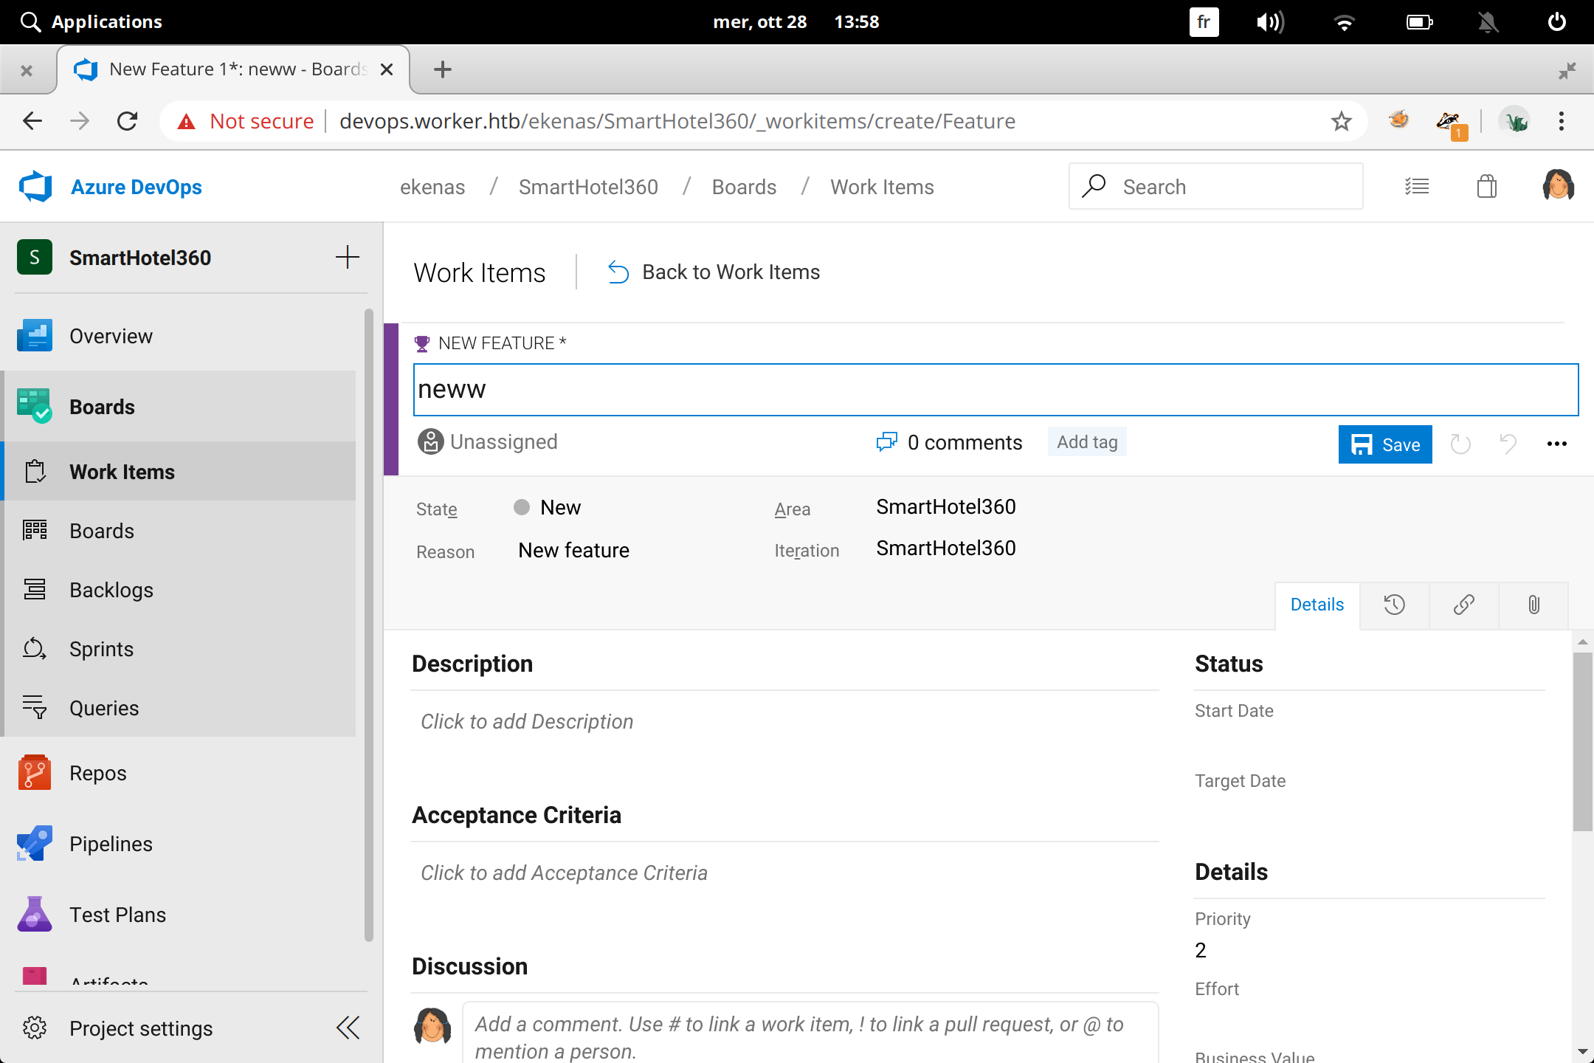
Task: Open the Pipelines service in sidebar
Action: point(111,844)
